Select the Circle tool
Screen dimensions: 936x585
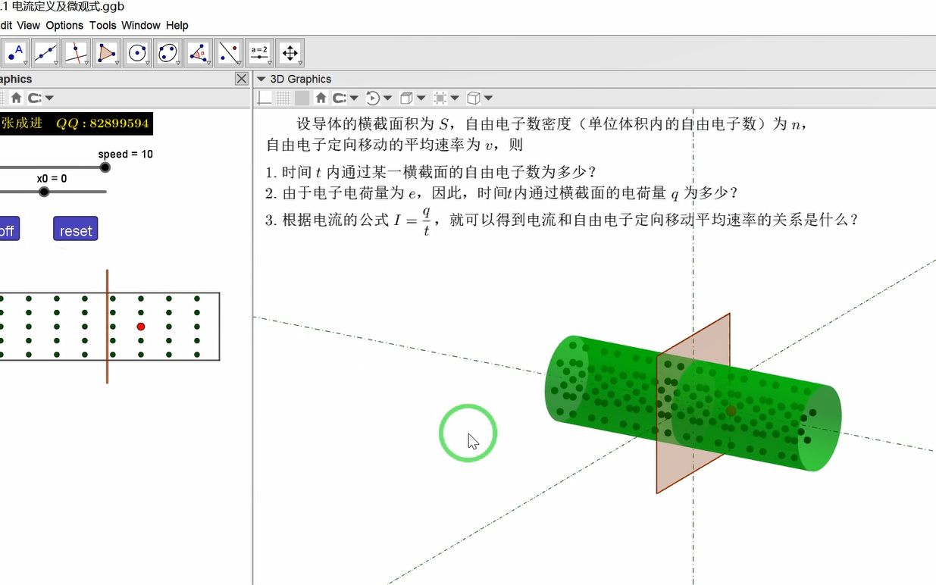(136, 52)
